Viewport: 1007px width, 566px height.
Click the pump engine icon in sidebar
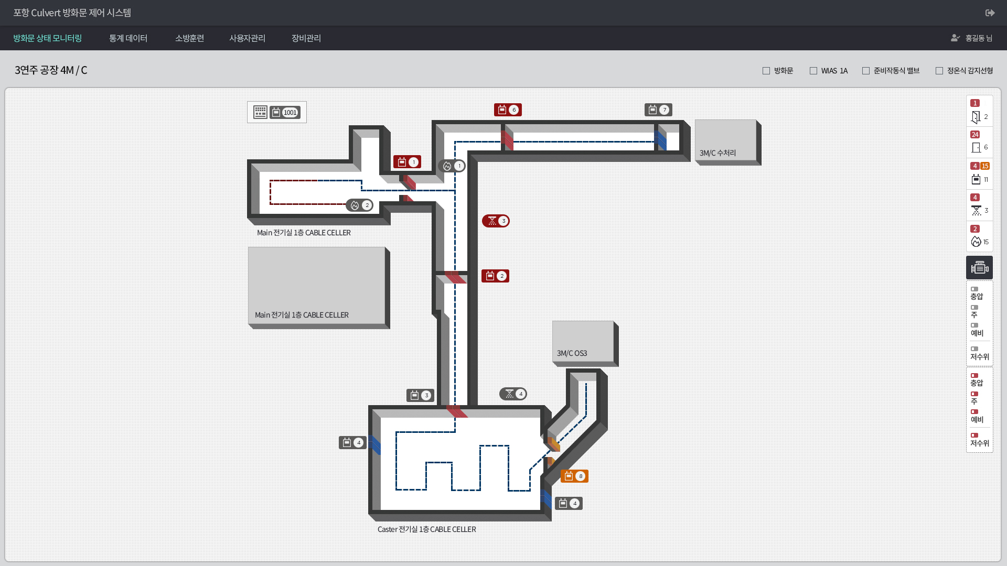click(979, 268)
